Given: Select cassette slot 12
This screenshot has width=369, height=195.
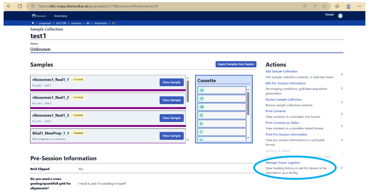Looking at the screenshot, I should click(x=222, y=90).
